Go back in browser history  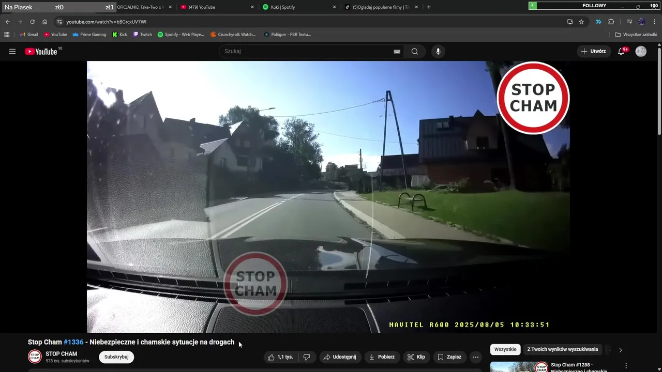[7, 22]
